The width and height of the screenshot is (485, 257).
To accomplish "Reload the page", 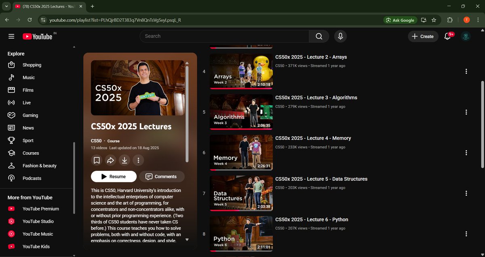I will (x=30, y=20).
